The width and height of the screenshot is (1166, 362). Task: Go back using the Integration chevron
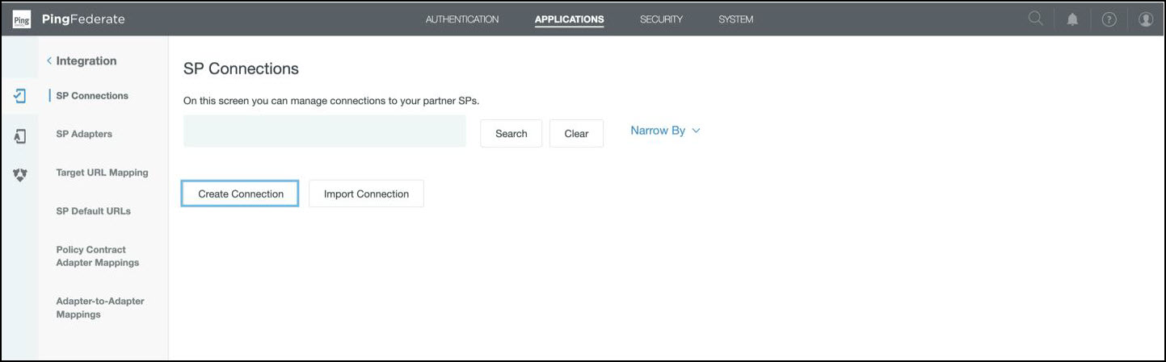pyautogui.click(x=49, y=61)
